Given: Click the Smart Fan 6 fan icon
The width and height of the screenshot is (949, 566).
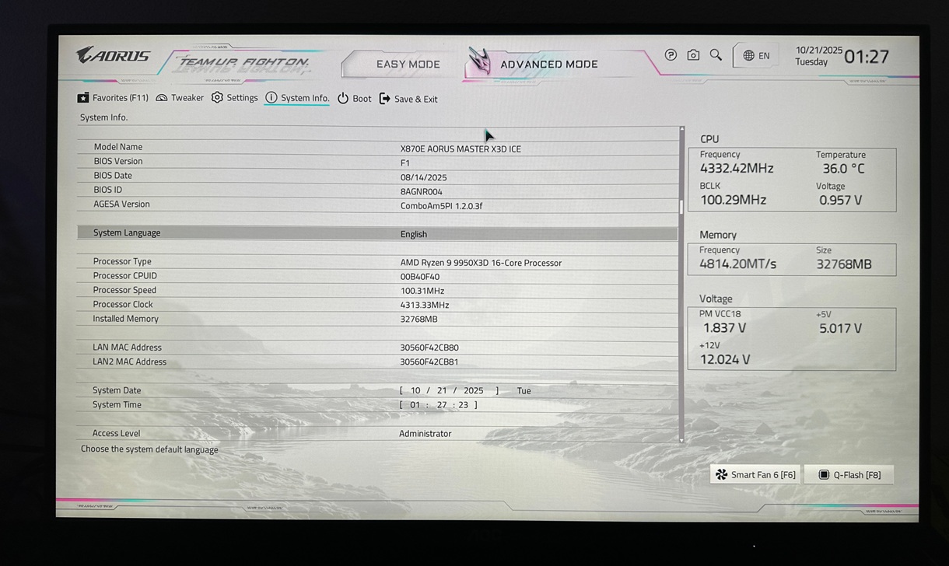Looking at the screenshot, I should click(721, 475).
